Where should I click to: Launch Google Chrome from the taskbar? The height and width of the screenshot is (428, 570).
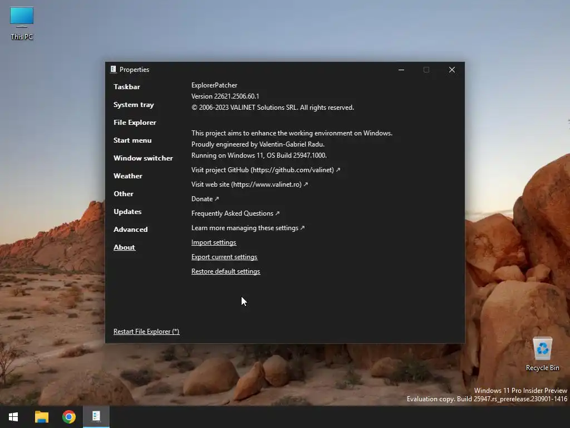coord(68,417)
